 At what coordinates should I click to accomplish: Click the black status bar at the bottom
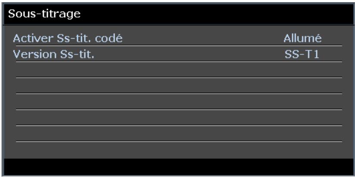click(178, 167)
